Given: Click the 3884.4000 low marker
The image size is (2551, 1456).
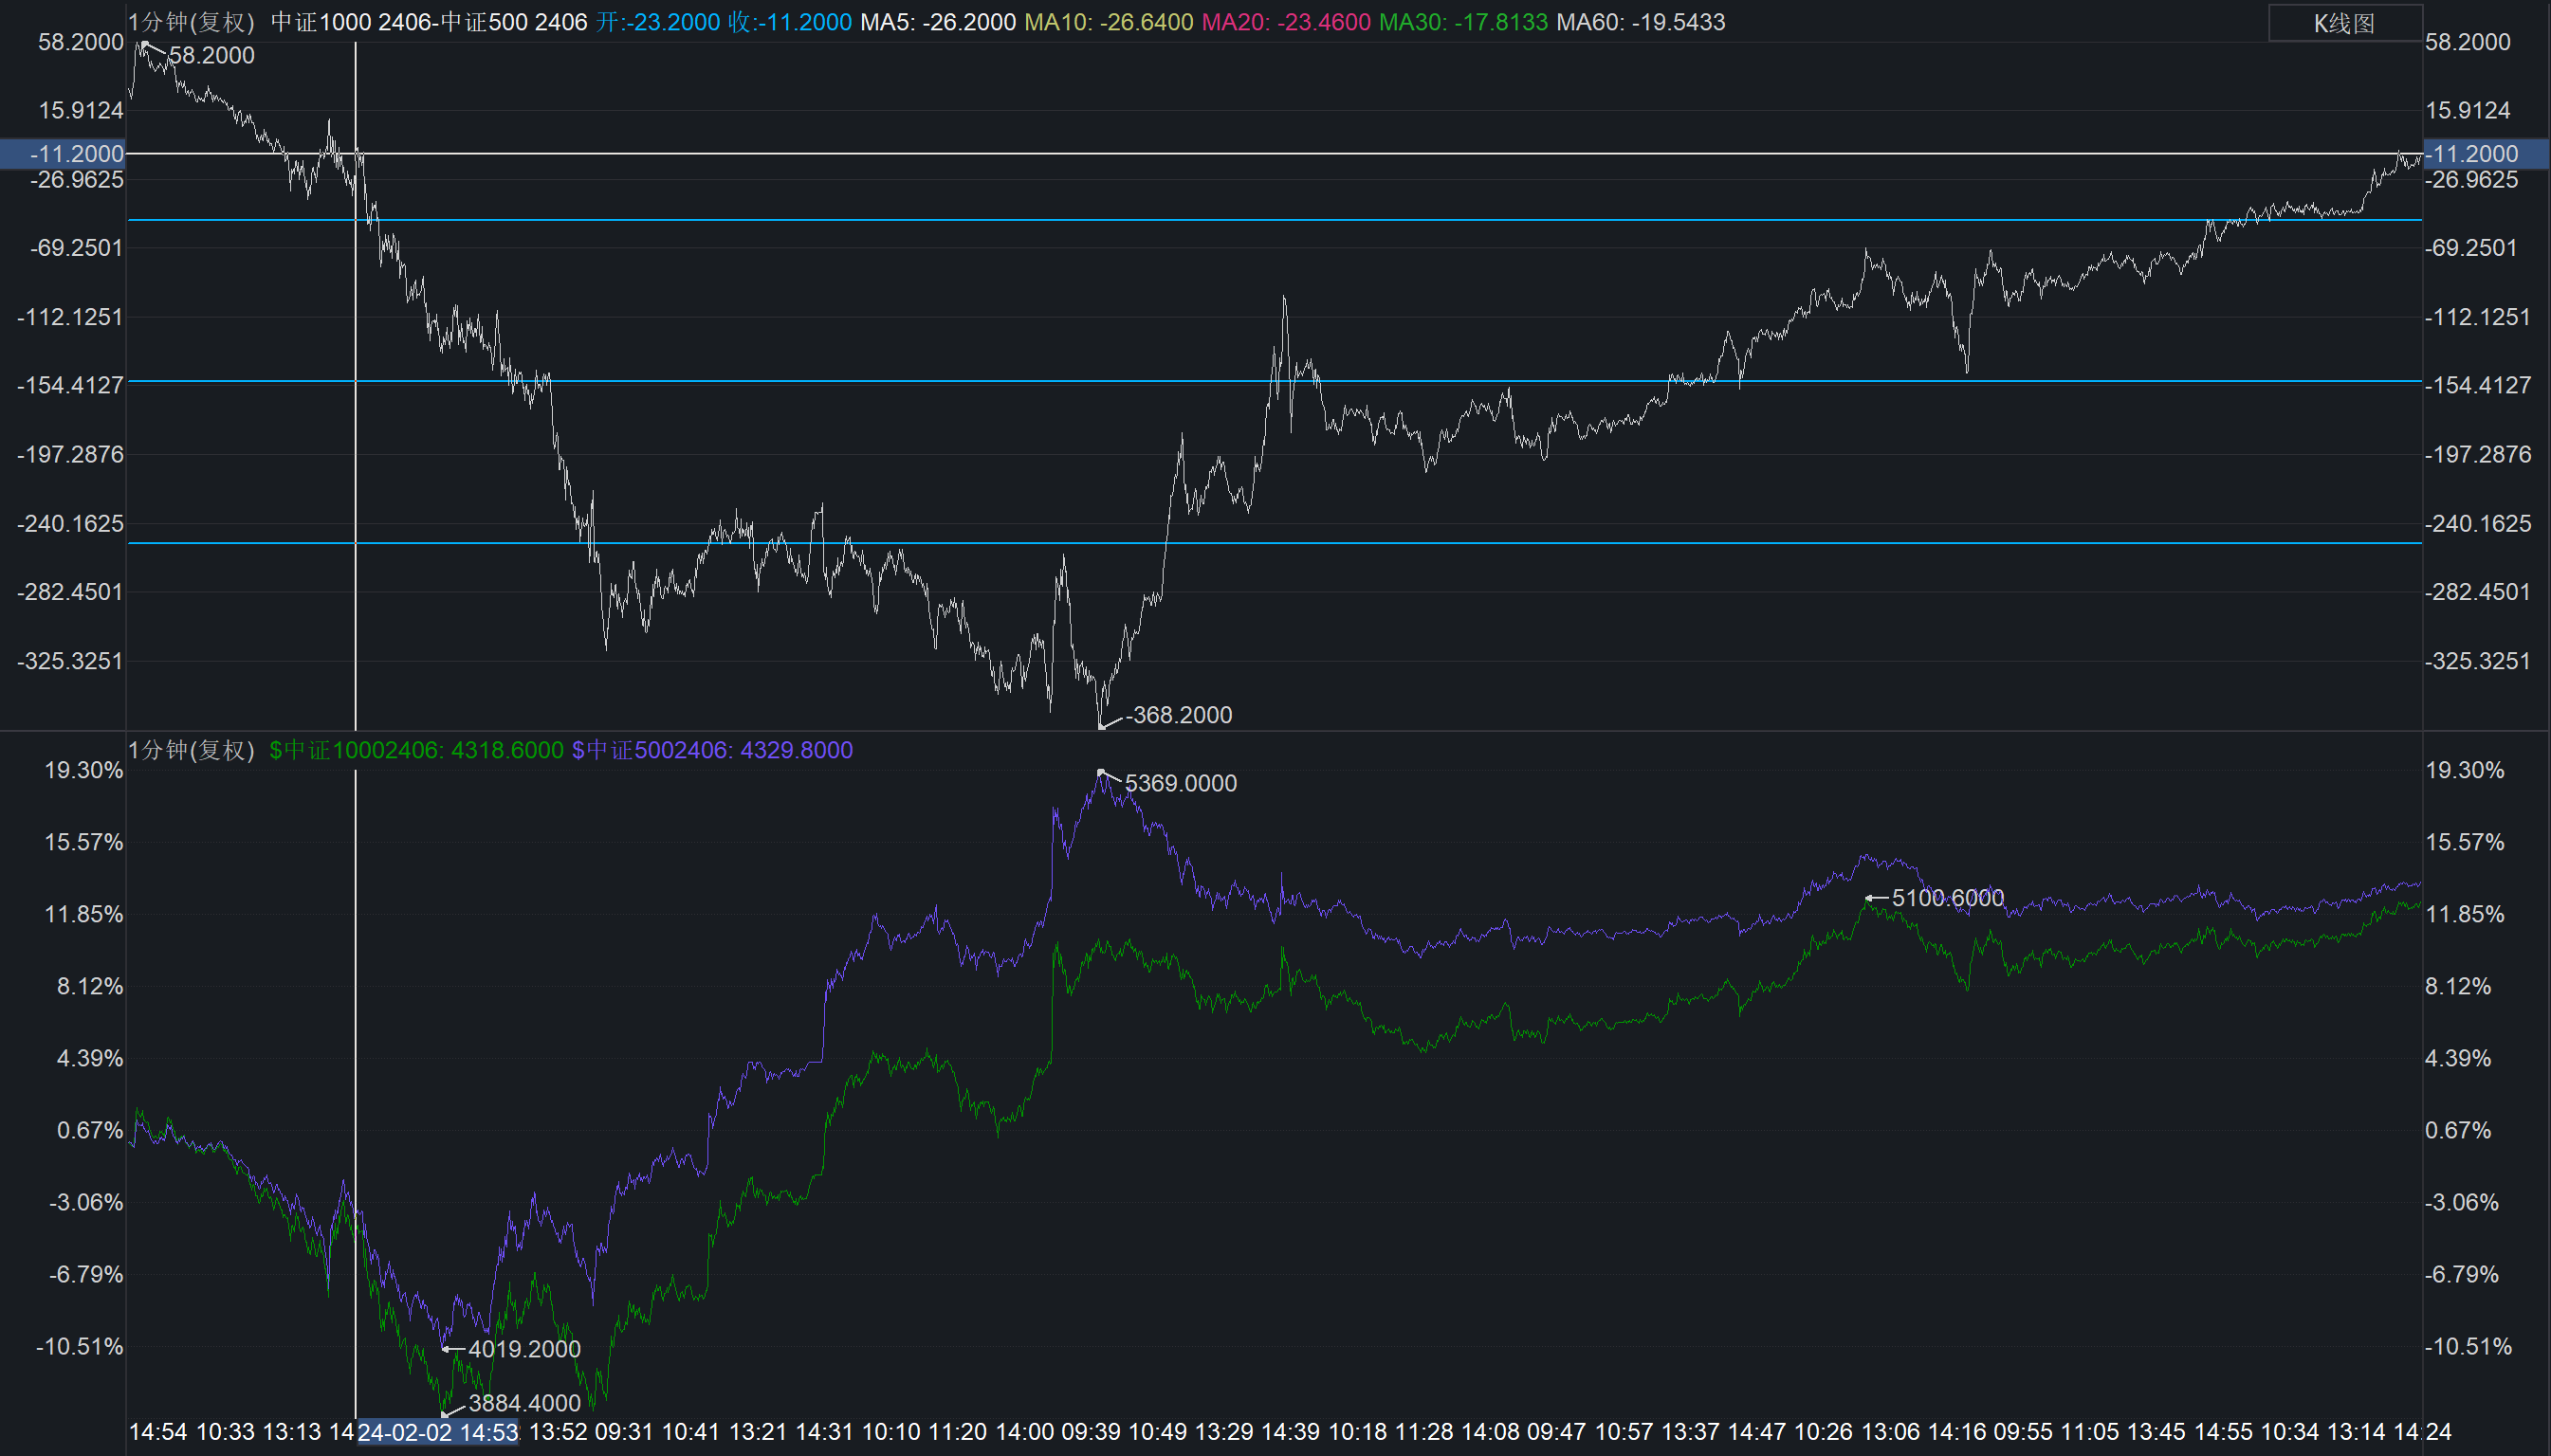Looking at the screenshot, I should (523, 1403).
